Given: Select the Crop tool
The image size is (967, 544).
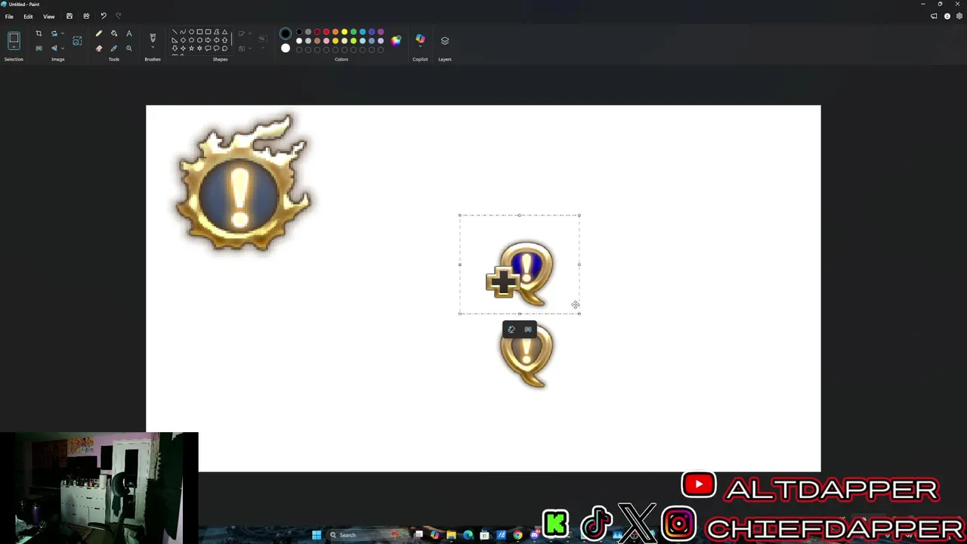Looking at the screenshot, I should pyautogui.click(x=39, y=33).
